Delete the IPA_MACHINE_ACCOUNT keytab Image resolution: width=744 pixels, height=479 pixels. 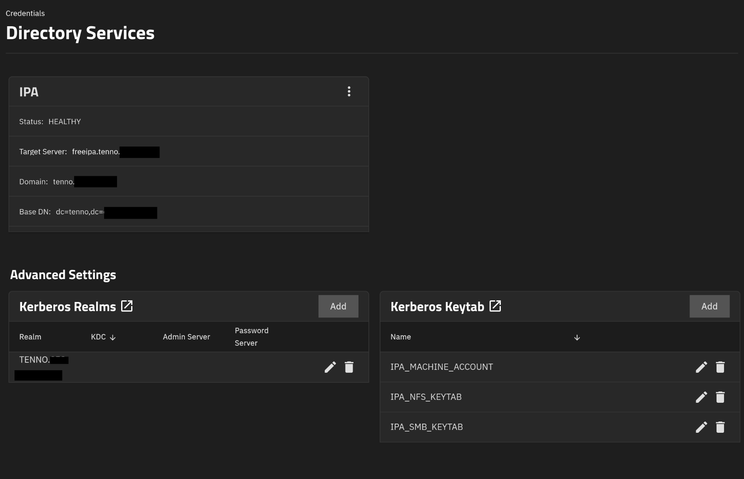pyautogui.click(x=720, y=367)
